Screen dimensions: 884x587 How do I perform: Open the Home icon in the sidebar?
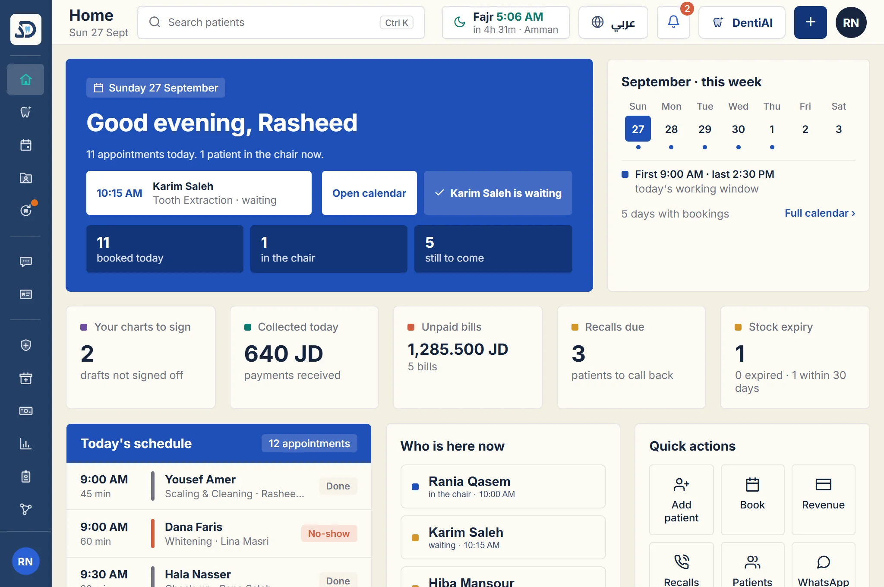(x=25, y=79)
